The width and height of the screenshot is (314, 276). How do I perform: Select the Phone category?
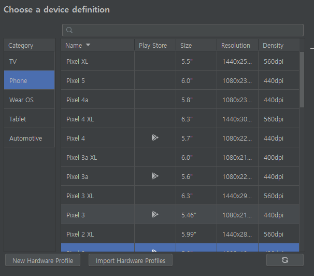click(x=29, y=80)
